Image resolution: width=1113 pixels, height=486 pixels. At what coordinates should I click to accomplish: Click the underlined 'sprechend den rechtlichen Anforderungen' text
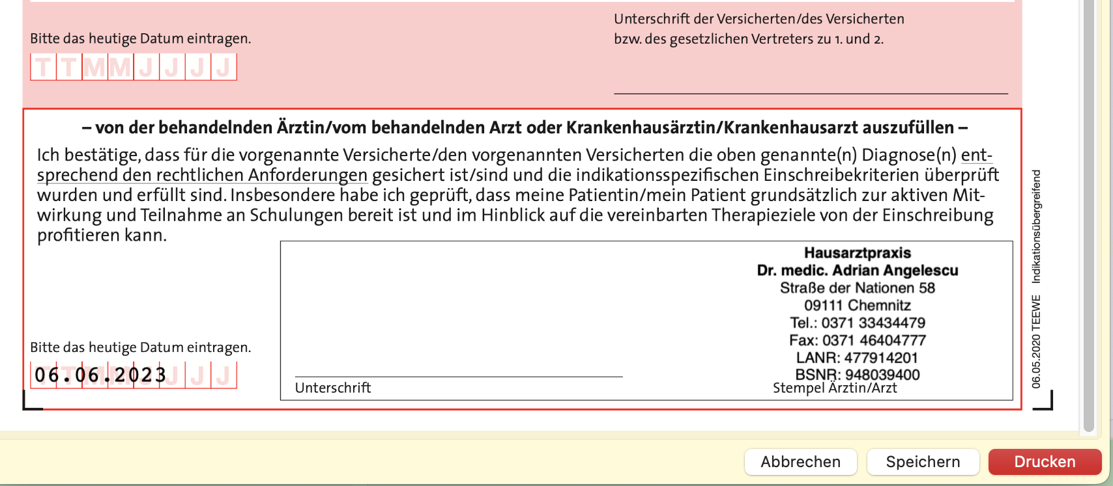pos(203,176)
